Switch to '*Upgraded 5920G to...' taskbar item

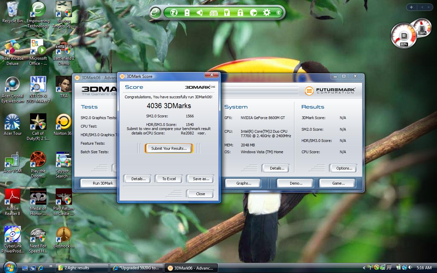(x=136, y=268)
